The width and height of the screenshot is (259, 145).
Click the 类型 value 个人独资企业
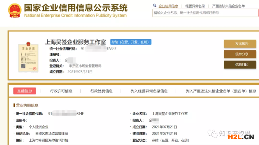tap(38, 127)
